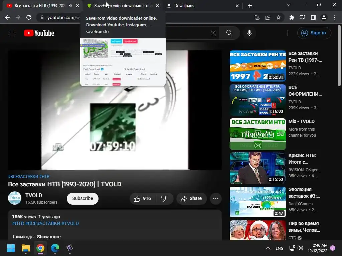This screenshot has width=342, height=256.
Task: Go forward in browser history
Action: [x=18, y=17]
